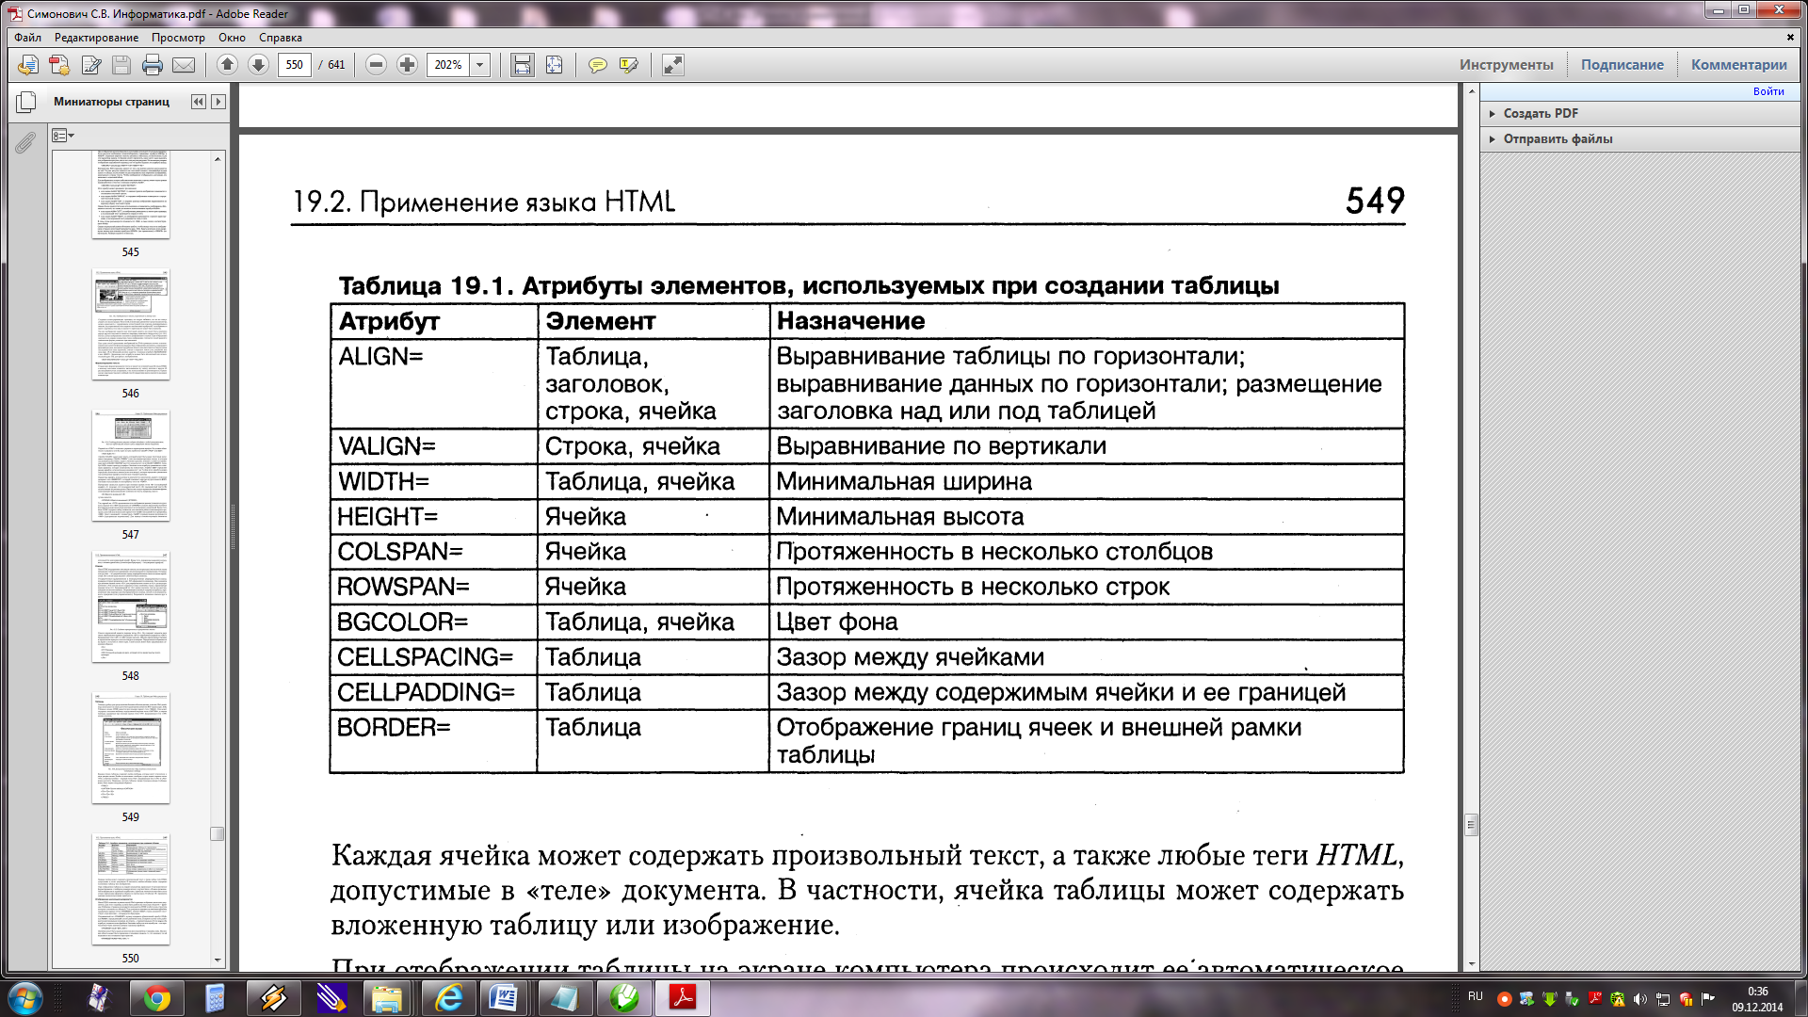Open the zoom level dropdown arrow
This screenshot has height=1017, width=1808.
click(480, 65)
